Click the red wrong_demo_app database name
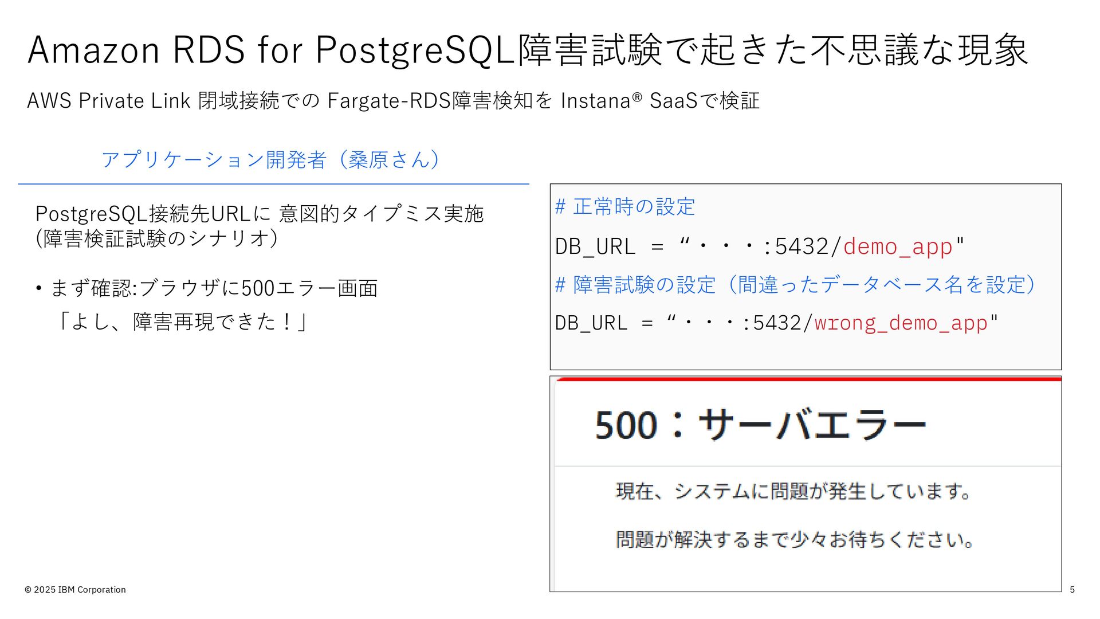1100x619 pixels. [x=901, y=323]
